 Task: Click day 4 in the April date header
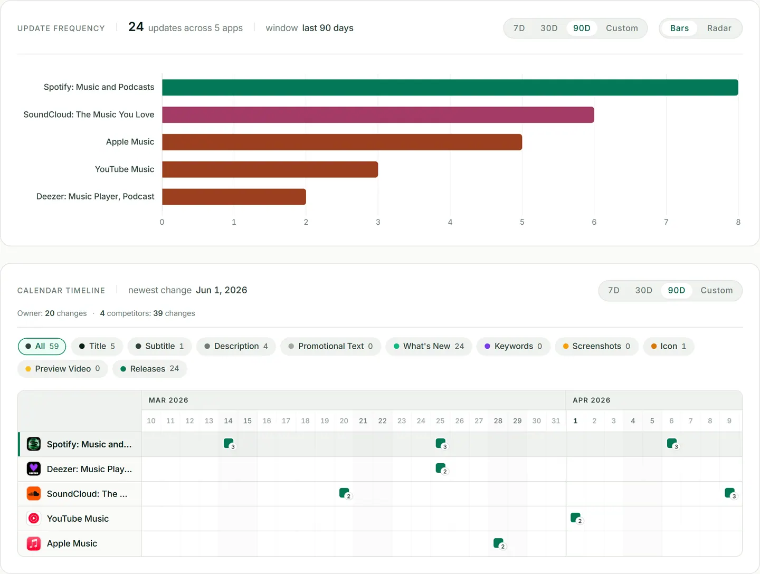[x=633, y=421]
